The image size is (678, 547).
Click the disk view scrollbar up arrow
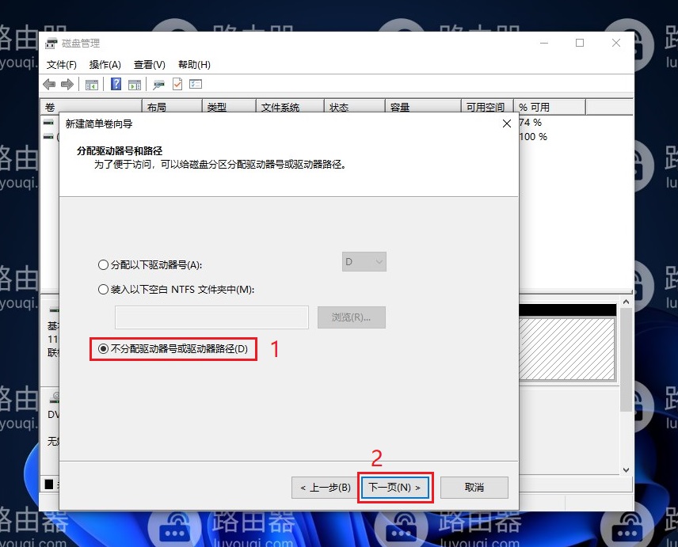tap(626, 302)
